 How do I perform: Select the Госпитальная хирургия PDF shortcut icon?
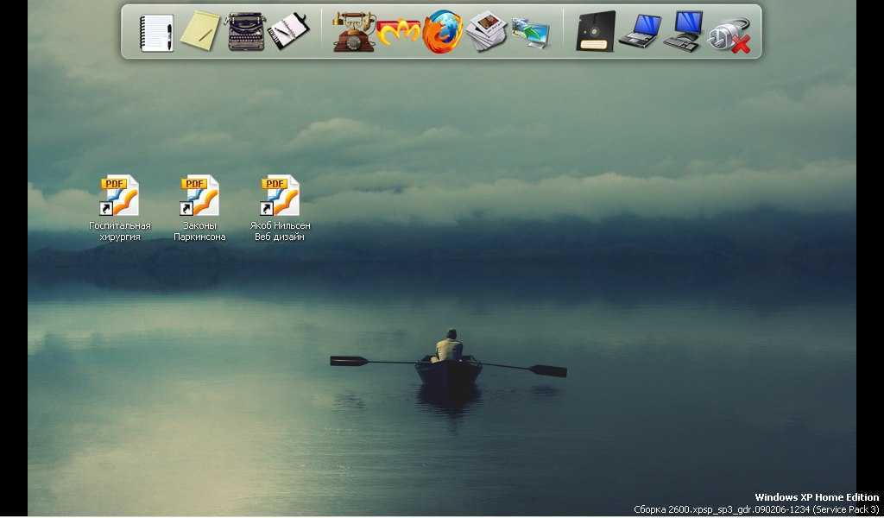pyautogui.click(x=119, y=195)
